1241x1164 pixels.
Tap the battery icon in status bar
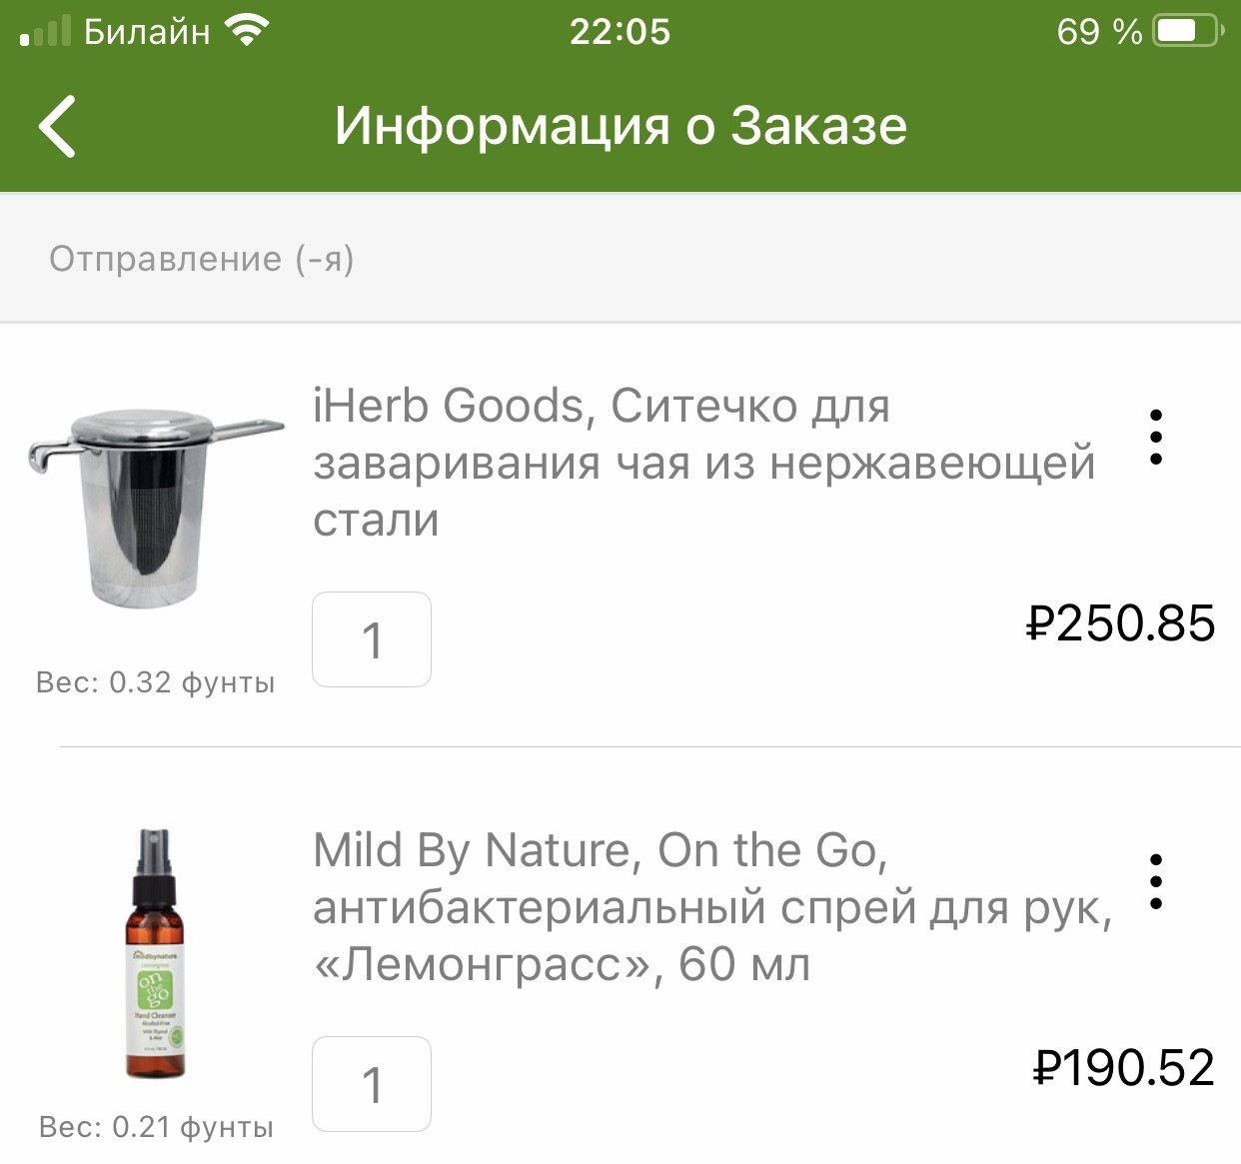1187,31
